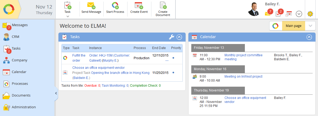318x116 pixels.
Task: Open header messages icon with badge 7
Action: pos(269,13)
